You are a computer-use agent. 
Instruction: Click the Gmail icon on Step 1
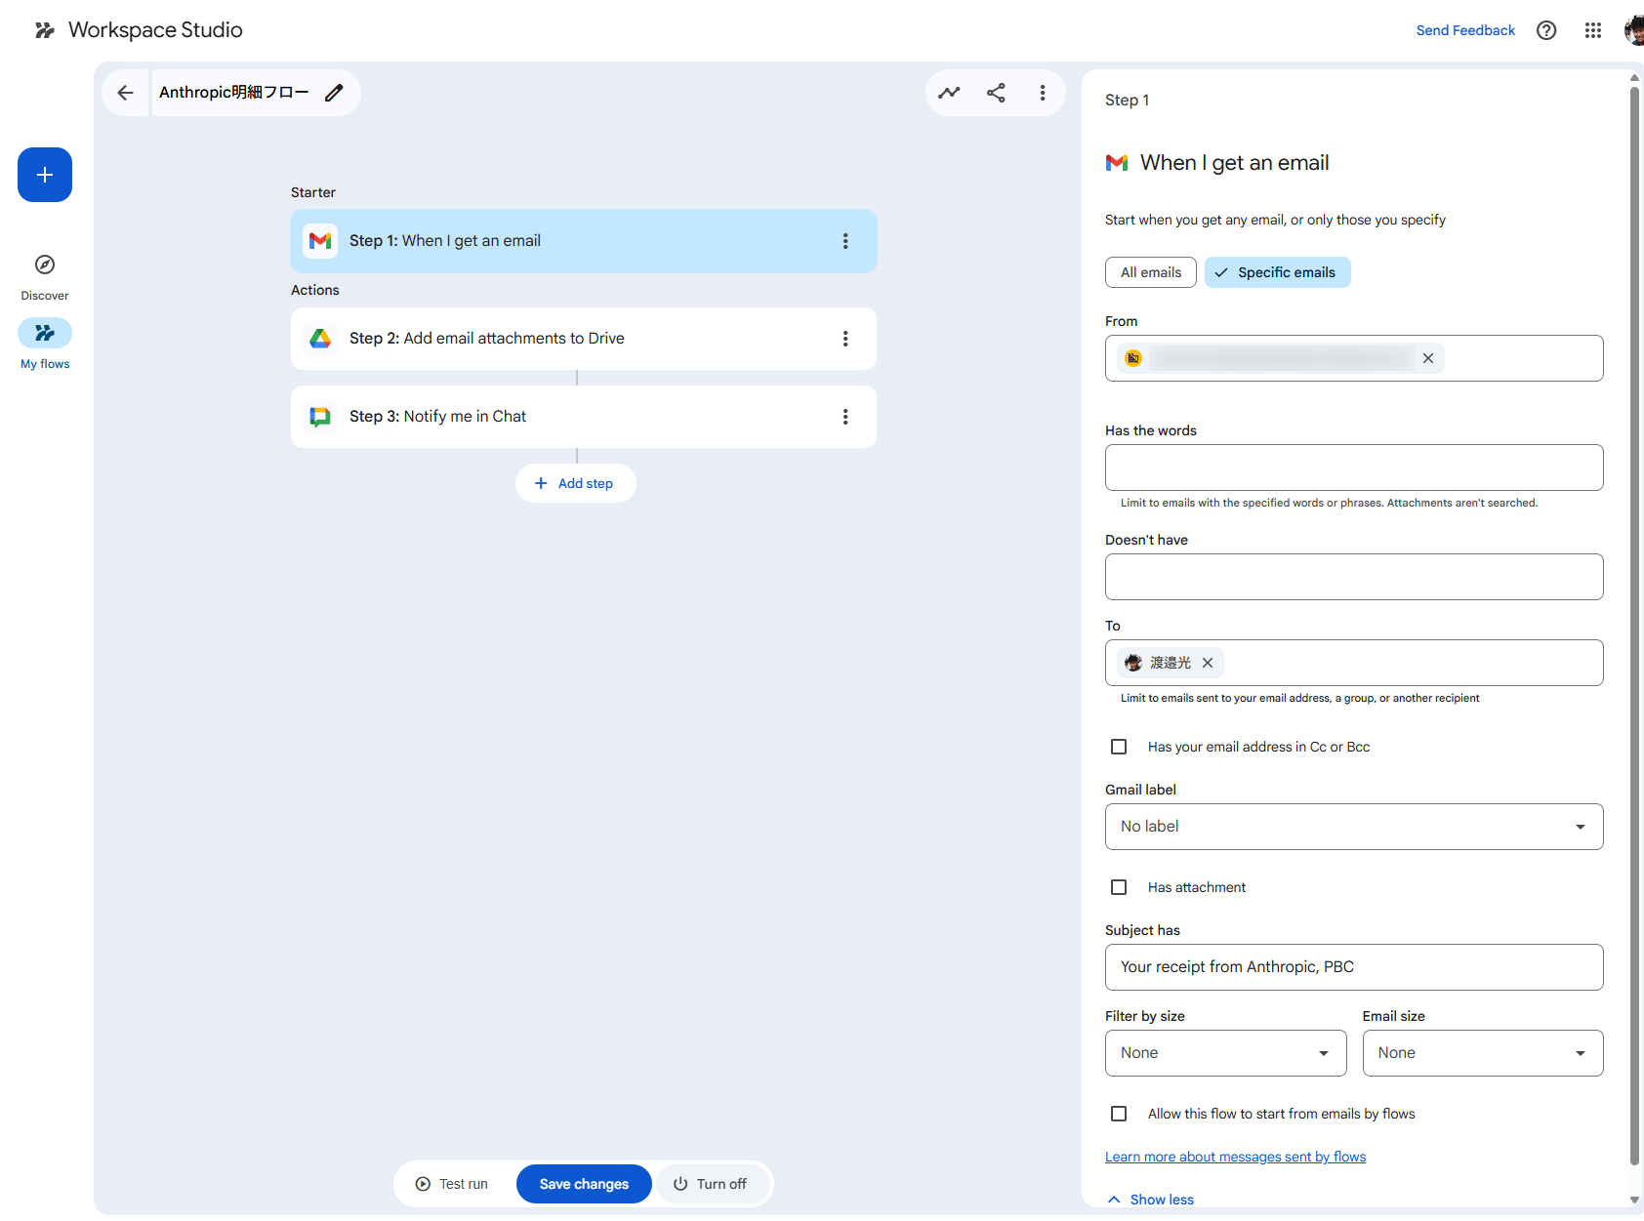pos(320,240)
